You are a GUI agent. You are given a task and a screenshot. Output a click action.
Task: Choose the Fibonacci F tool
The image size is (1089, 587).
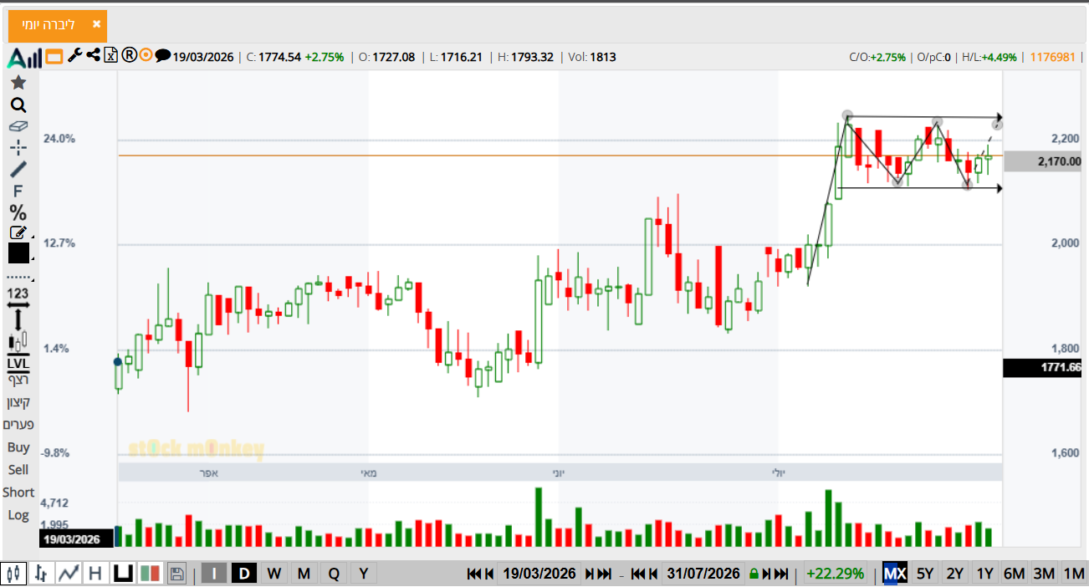(x=18, y=191)
